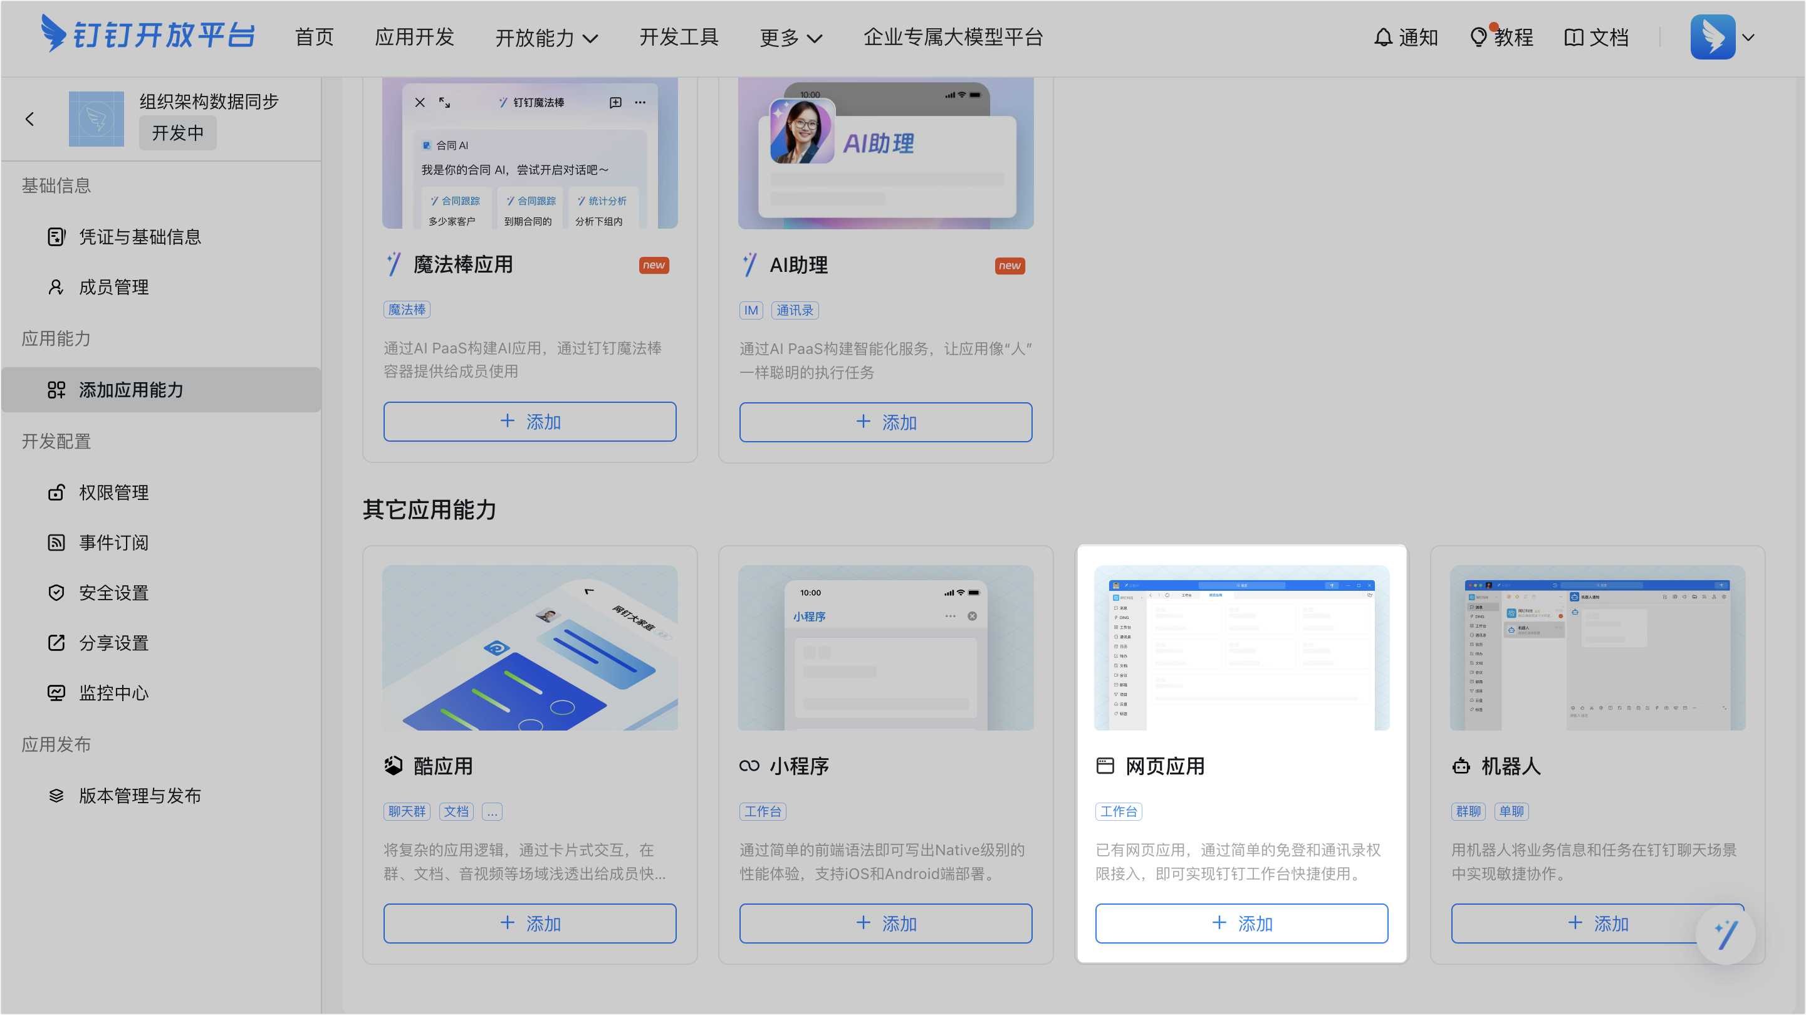Click the 成员管理 person icon

click(x=56, y=287)
